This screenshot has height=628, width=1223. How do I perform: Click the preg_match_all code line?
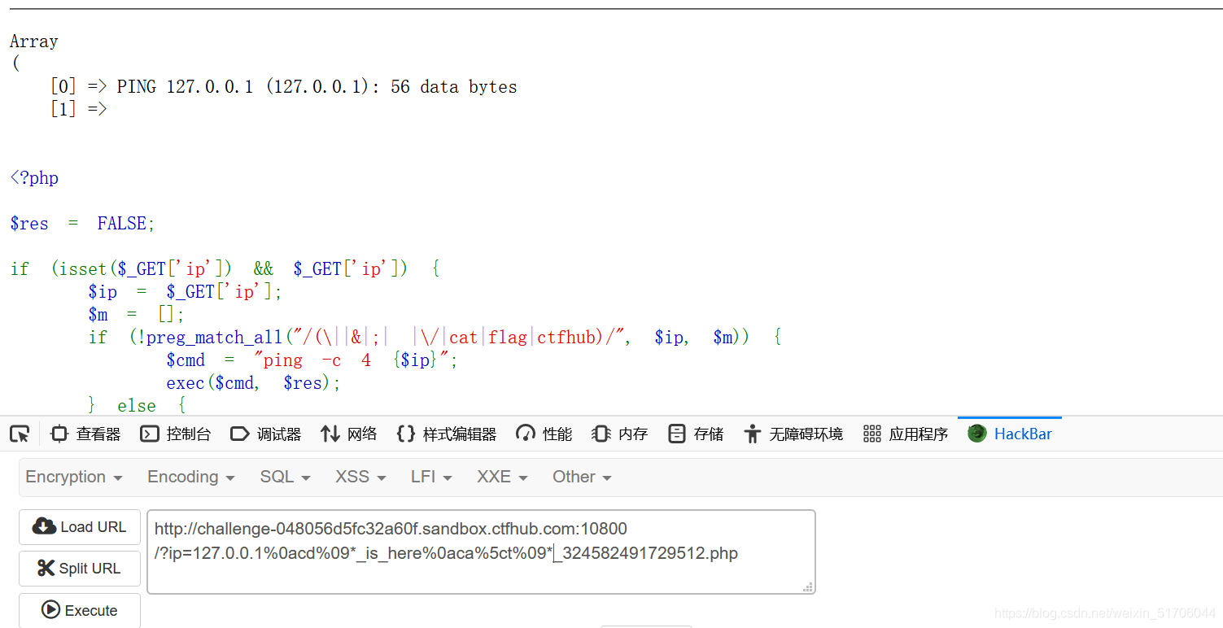pyautogui.click(x=435, y=338)
